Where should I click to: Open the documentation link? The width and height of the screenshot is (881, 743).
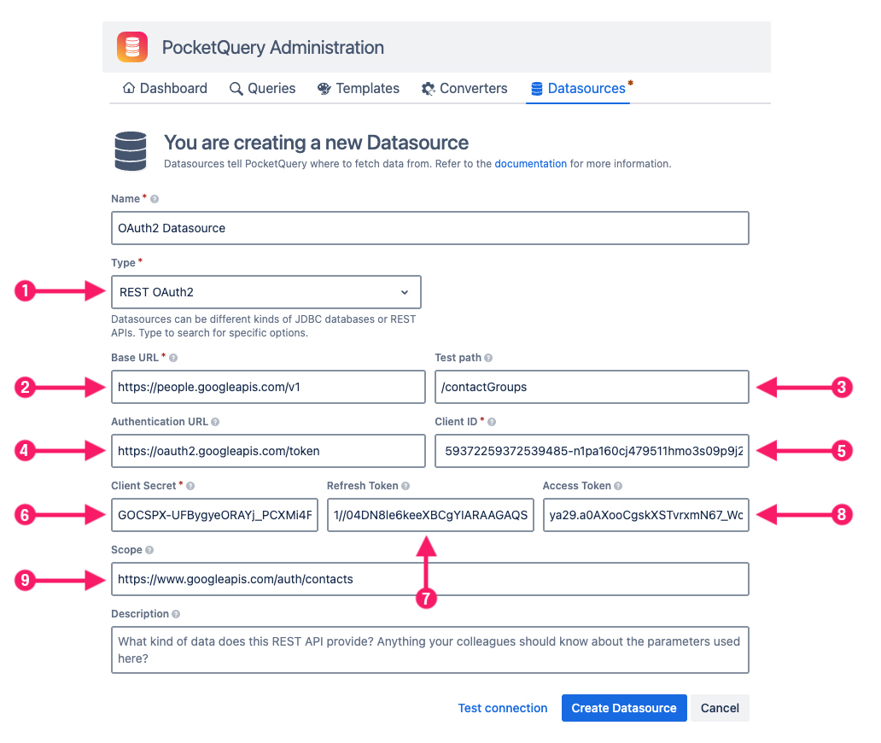tap(530, 163)
